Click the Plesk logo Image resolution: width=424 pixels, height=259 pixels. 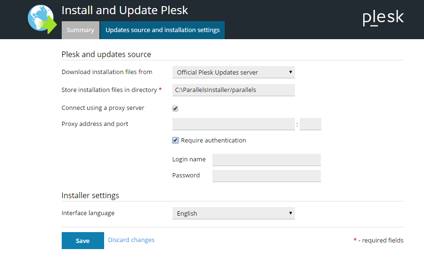[383, 17]
